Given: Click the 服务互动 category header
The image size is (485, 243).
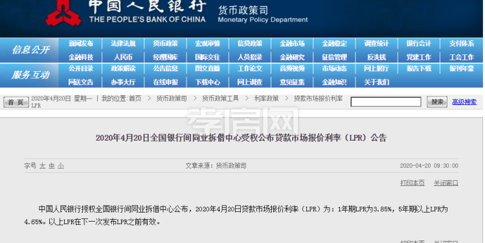Looking at the screenshot, I should 30,75.
